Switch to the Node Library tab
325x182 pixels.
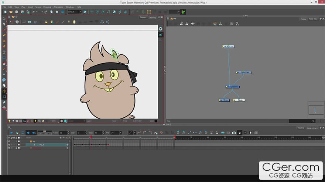tap(312, 128)
